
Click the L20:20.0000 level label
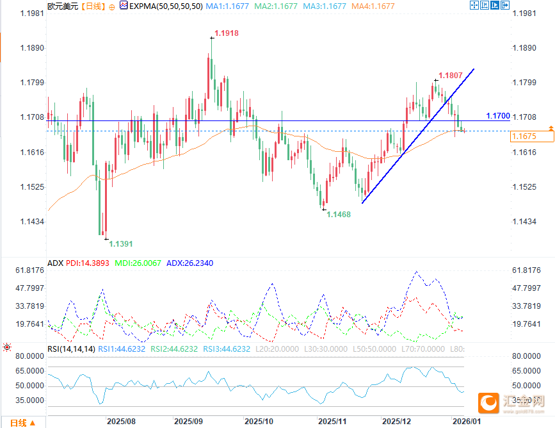tap(277, 349)
